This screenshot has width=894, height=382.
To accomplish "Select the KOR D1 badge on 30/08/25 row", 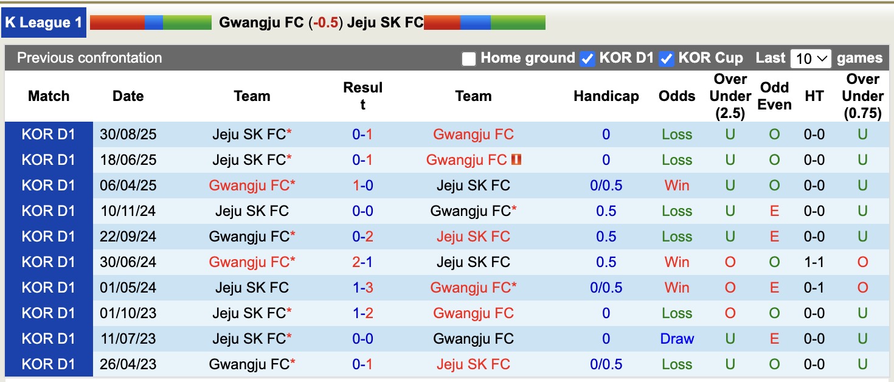I will [x=48, y=134].
